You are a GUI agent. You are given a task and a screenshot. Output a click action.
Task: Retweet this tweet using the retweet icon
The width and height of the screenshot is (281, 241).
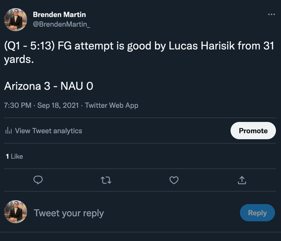[x=106, y=180]
